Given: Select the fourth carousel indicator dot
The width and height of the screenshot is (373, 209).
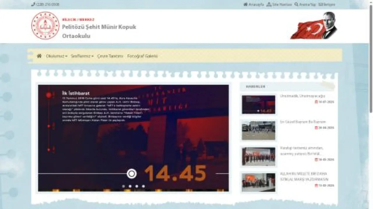Looking at the screenshot, I should [143, 186].
